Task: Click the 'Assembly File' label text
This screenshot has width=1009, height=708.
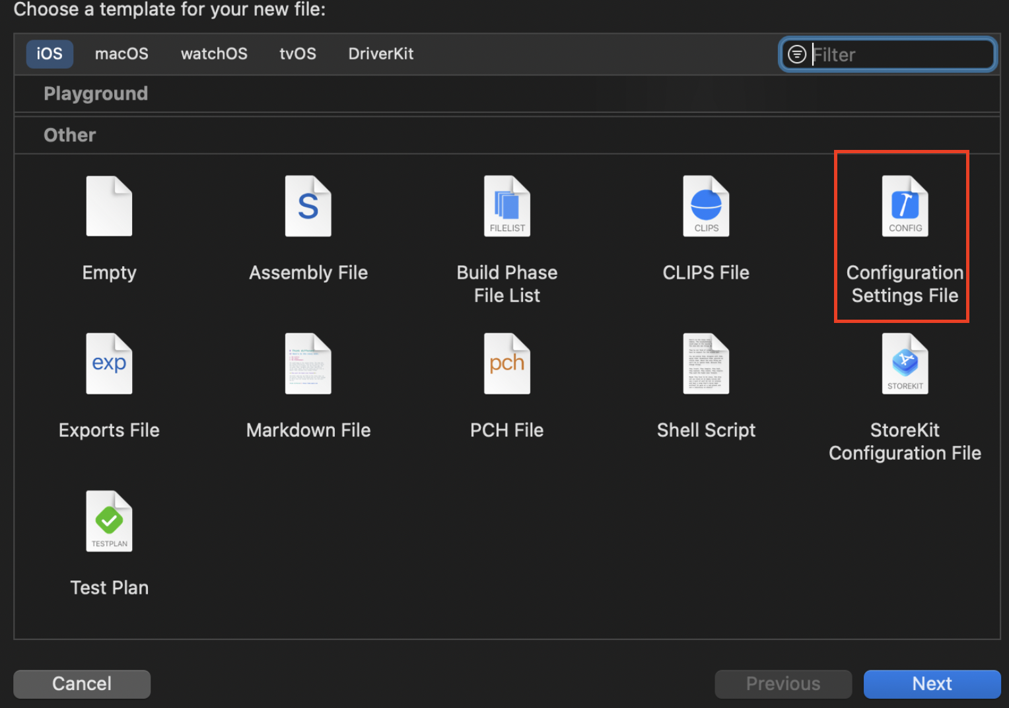Action: point(308,273)
